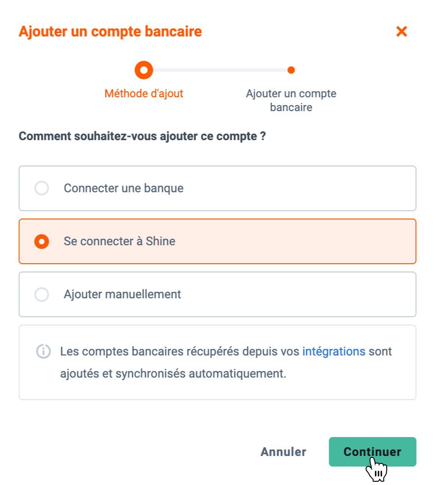Click the question Comment souhaitez-vous ajouter ce compte
This screenshot has width=436, height=485.
click(x=142, y=136)
